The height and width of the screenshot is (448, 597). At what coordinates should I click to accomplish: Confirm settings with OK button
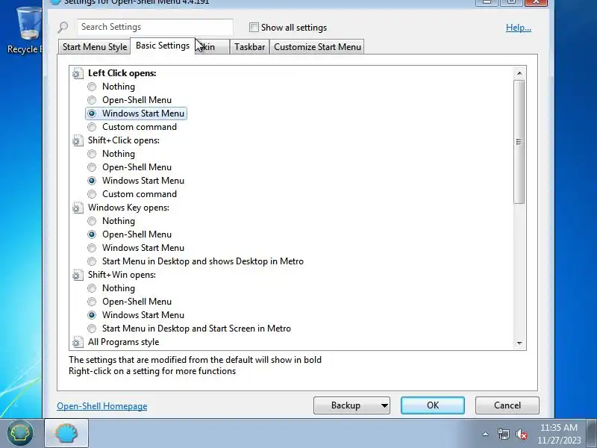(x=433, y=405)
